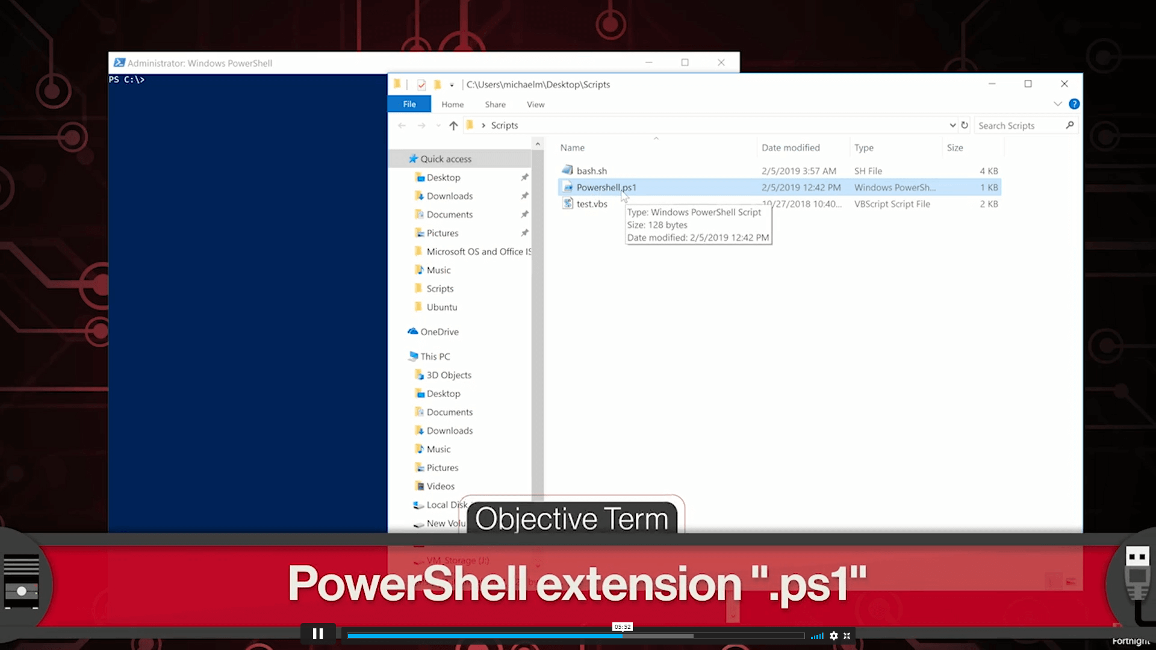Select the Home ribbon tab

pyautogui.click(x=452, y=104)
